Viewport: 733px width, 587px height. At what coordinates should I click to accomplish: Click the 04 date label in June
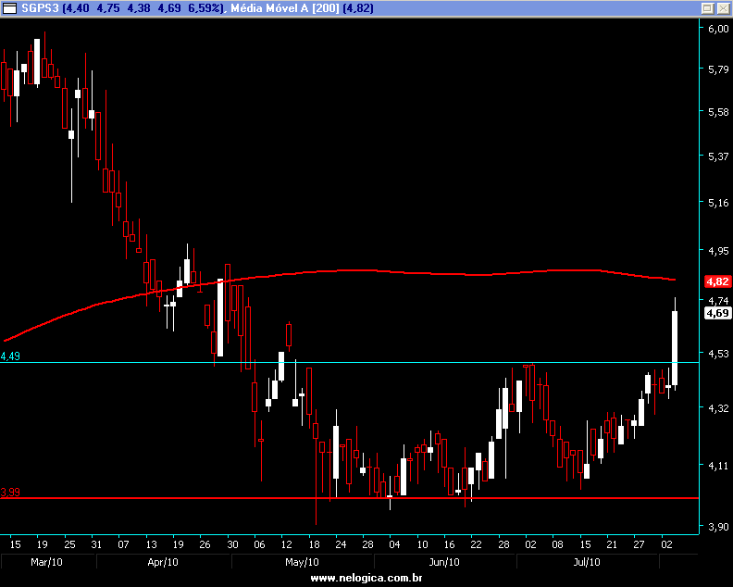[394, 544]
